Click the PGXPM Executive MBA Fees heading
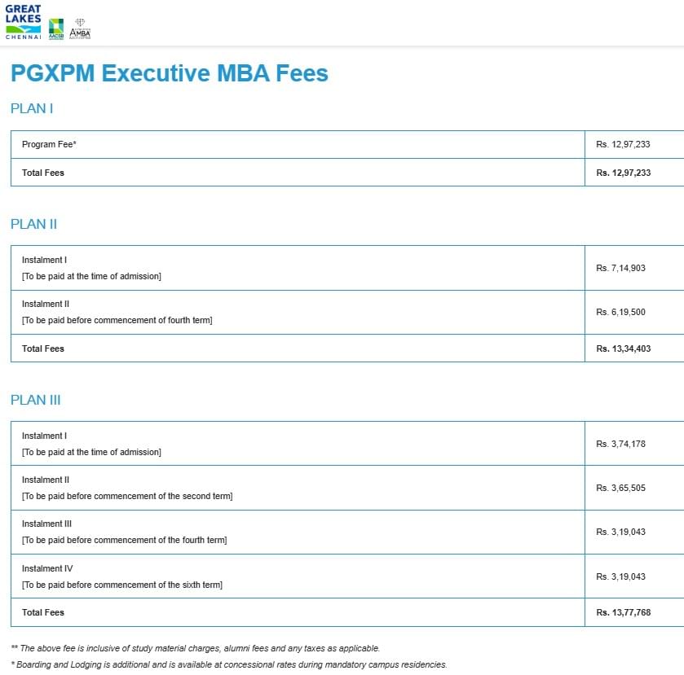This screenshot has width=684, height=675. pyautogui.click(x=169, y=73)
